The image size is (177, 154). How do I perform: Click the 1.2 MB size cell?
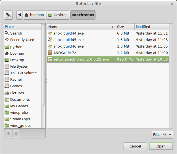click(x=123, y=53)
